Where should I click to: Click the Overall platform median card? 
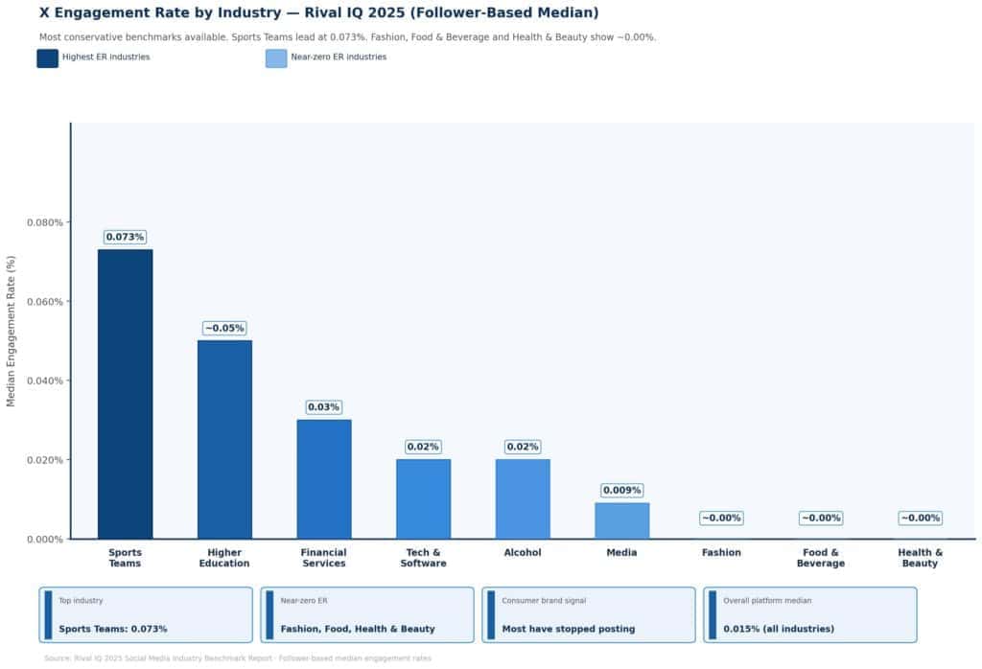(810, 614)
